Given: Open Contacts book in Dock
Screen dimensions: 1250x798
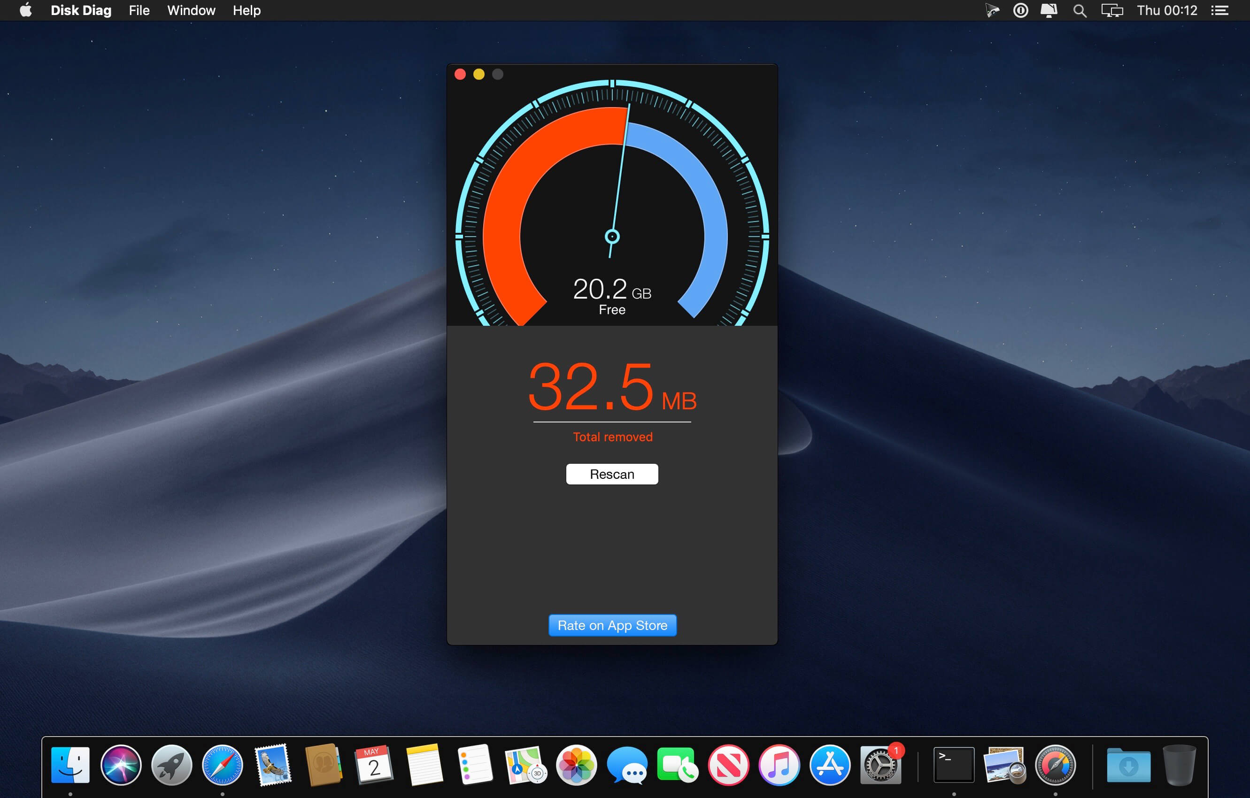Looking at the screenshot, I should pyautogui.click(x=324, y=765).
